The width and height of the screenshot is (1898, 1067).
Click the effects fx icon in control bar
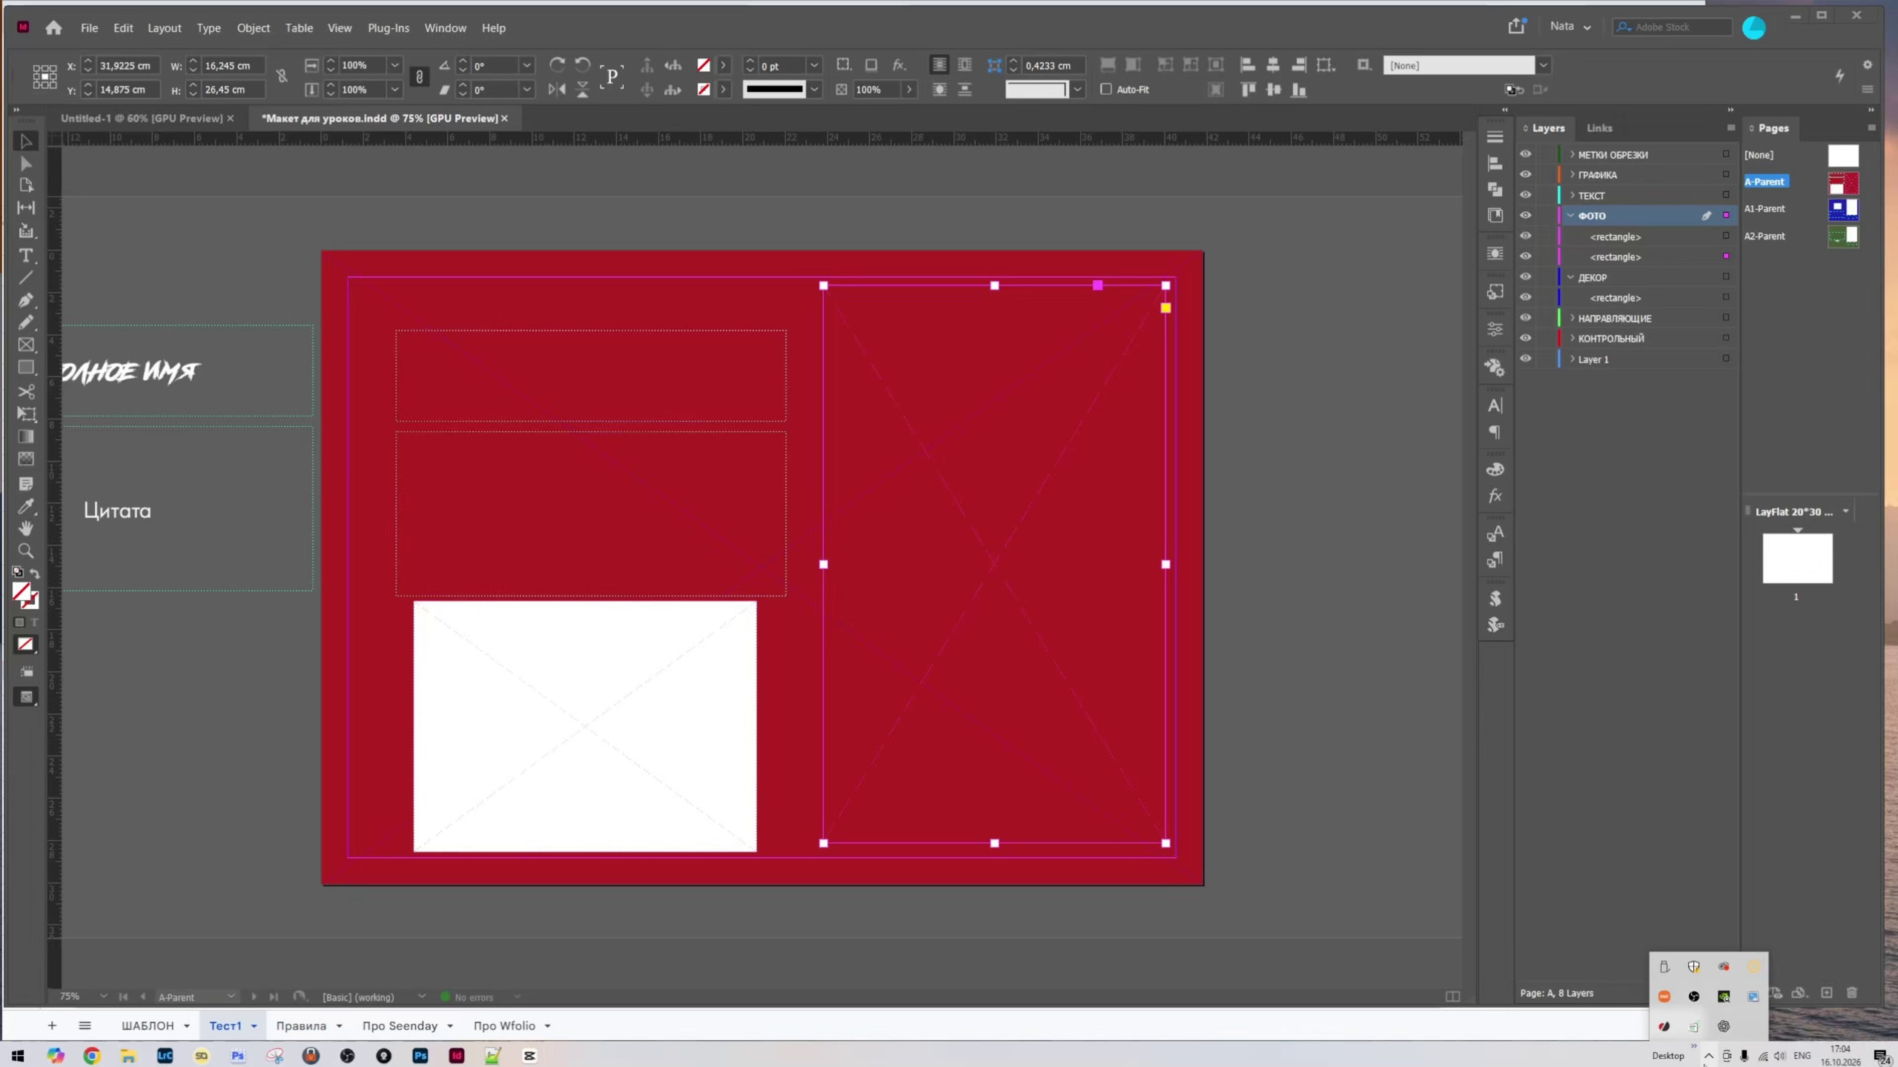click(899, 65)
